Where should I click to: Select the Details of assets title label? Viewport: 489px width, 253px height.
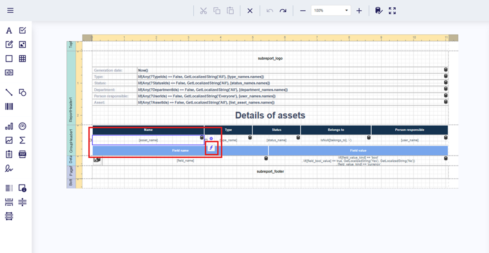[x=270, y=116]
